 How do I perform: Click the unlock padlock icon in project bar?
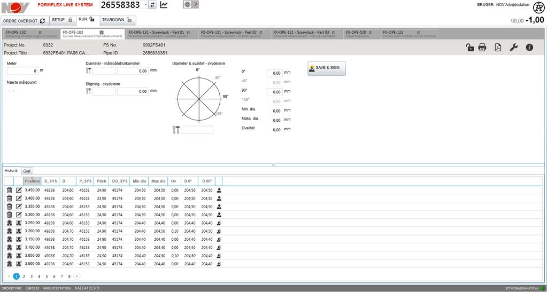pyautogui.click(x=470, y=48)
